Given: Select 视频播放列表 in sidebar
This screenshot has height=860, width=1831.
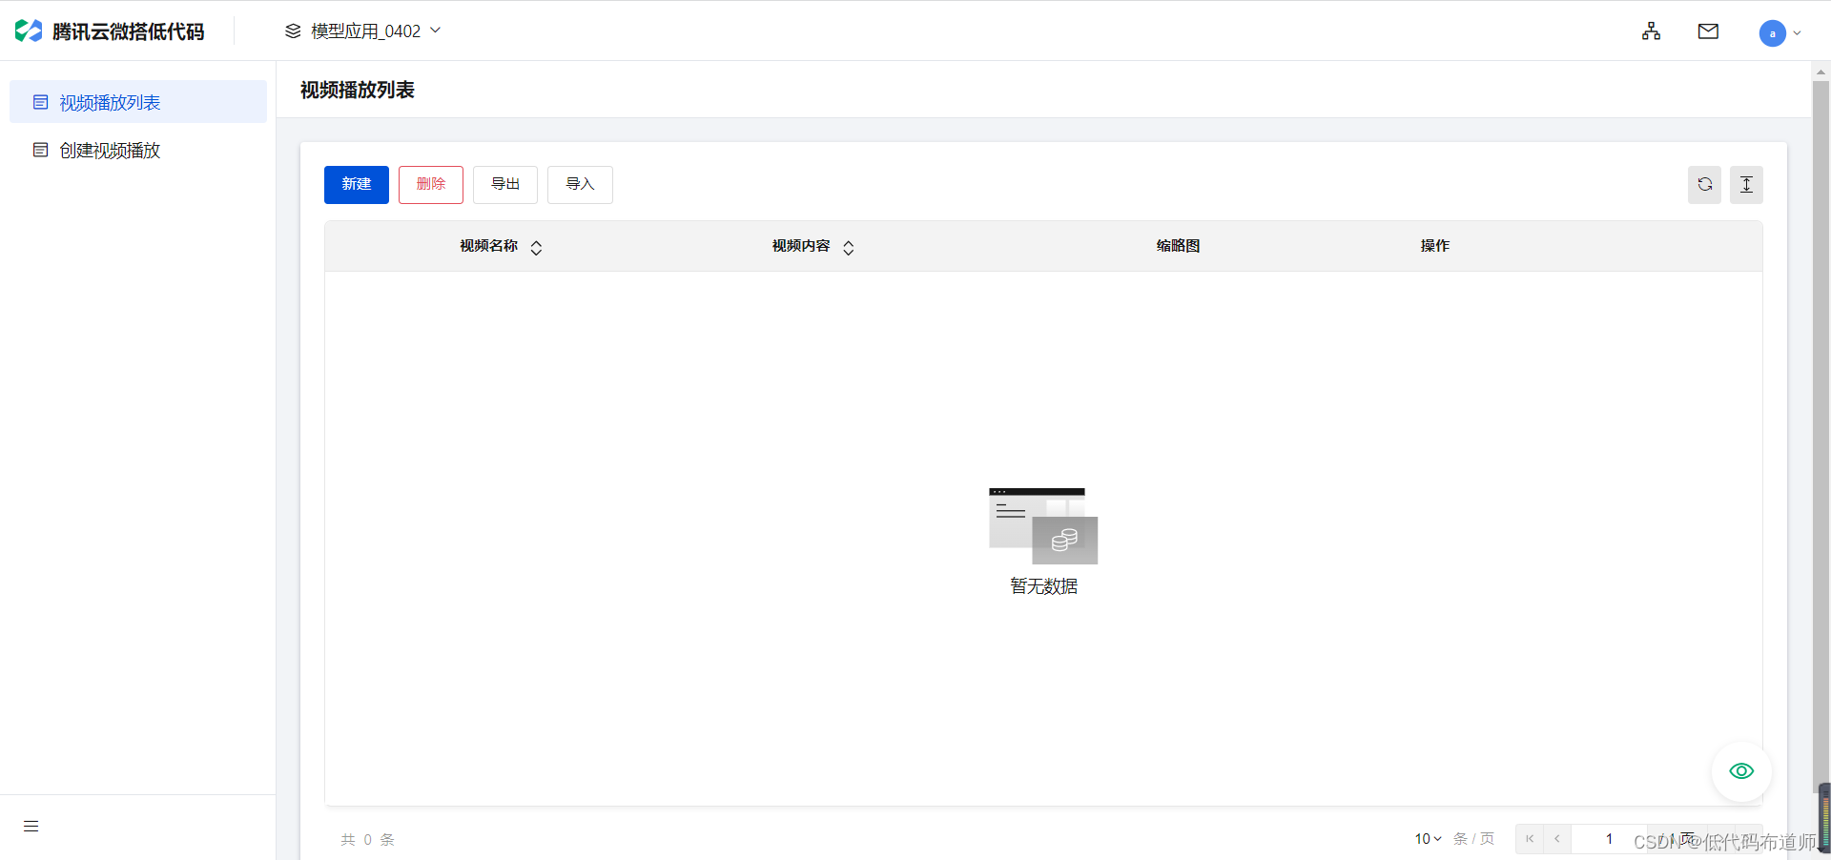Looking at the screenshot, I should (138, 102).
